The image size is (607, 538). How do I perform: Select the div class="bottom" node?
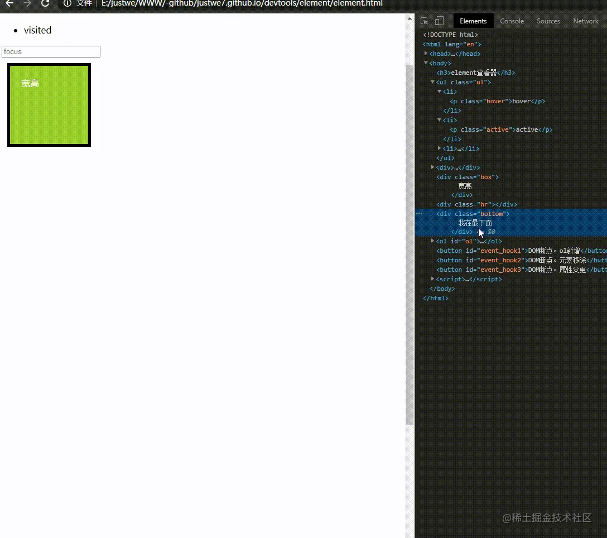(473, 214)
